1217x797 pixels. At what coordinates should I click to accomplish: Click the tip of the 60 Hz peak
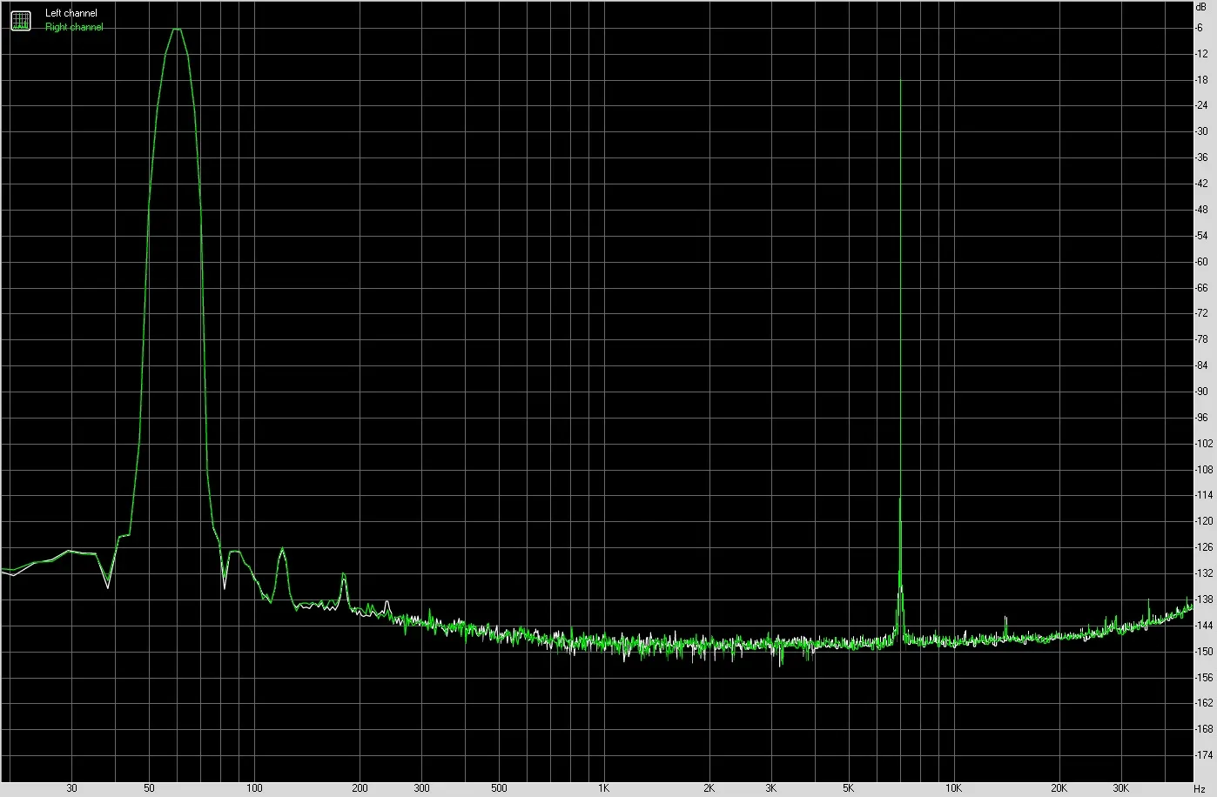pos(177,29)
